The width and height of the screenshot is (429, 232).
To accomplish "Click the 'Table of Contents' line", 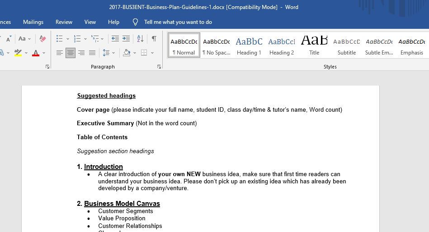I will (x=102, y=137).
